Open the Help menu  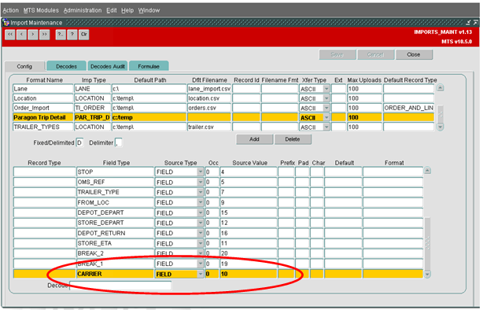[127, 10]
